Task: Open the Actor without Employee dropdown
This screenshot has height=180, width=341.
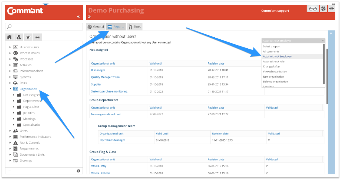Action: pyautogui.click(x=293, y=41)
